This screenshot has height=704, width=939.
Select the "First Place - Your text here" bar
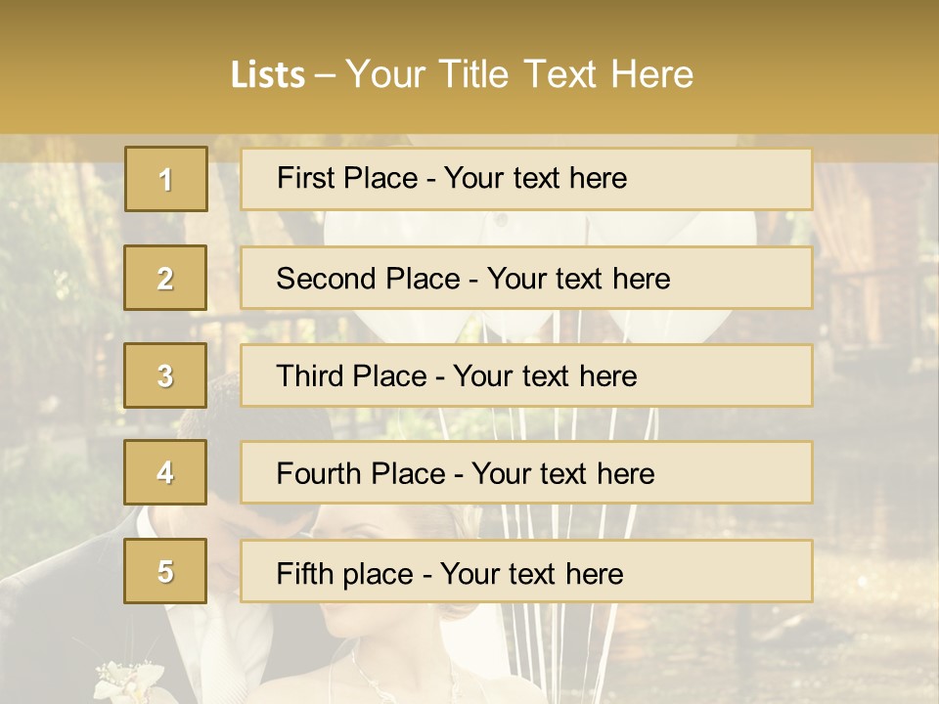pyautogui.click(x=526, y=179)
